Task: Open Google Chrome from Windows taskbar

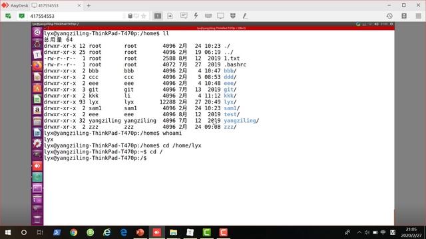Action: click(x=74, y=232)
